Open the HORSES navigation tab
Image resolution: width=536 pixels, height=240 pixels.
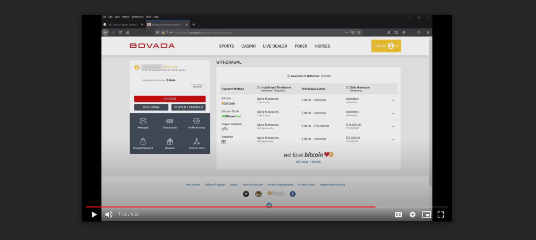point(322,46)
